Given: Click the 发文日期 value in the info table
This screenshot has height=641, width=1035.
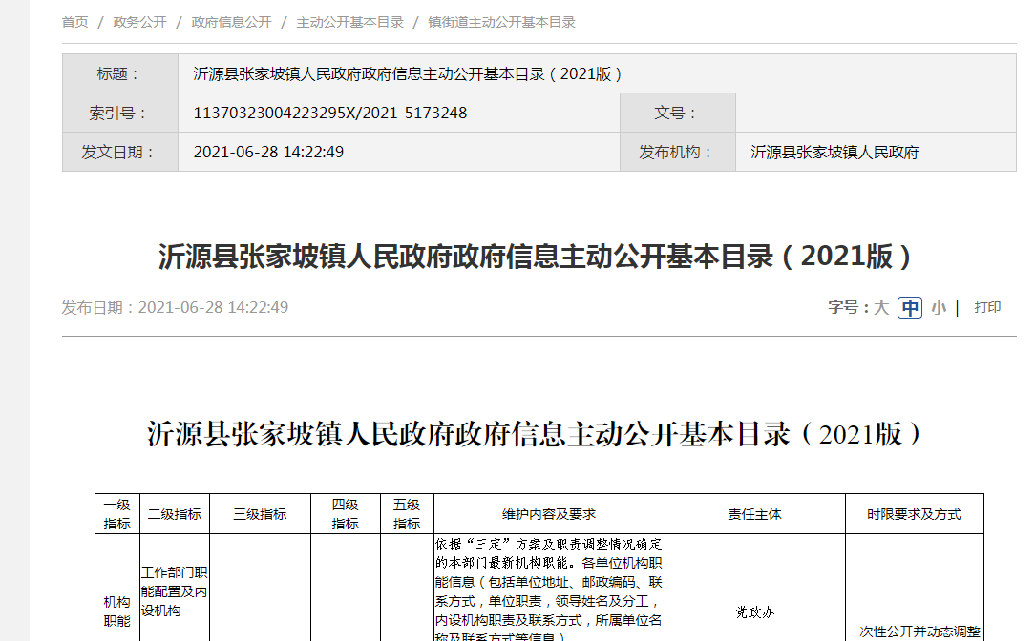Looking at the screenshot, I should coord(268,152).
